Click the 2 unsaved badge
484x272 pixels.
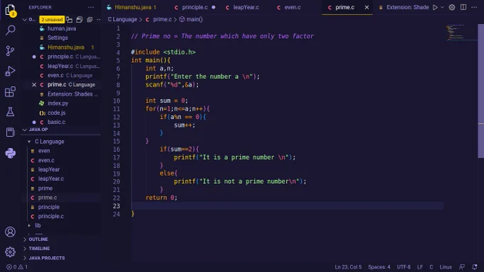[x=52, y=19]
